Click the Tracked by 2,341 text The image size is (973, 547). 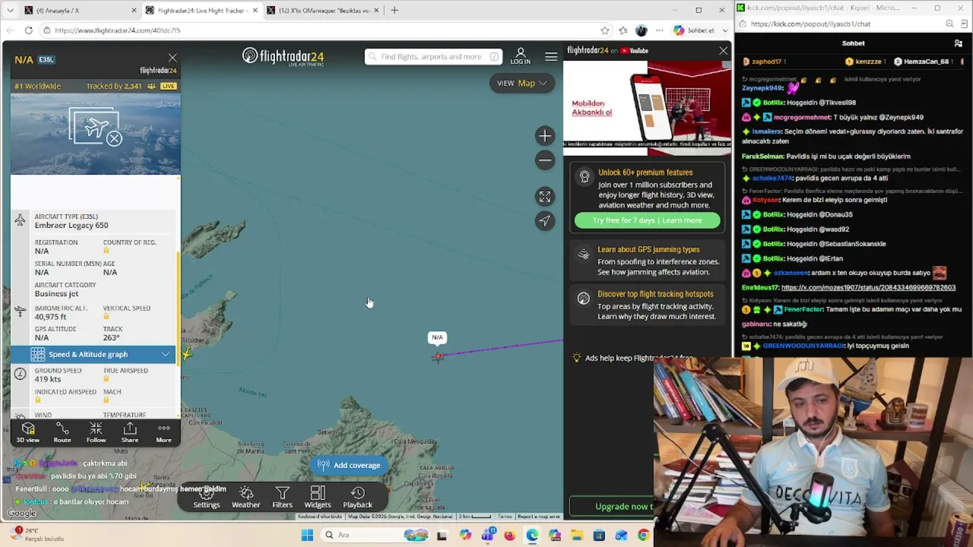(114, 86)
